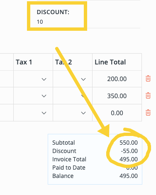Click the Subtotal amount 550.00
The height and width of the screenshot is (195, 156).
[129, 143]
